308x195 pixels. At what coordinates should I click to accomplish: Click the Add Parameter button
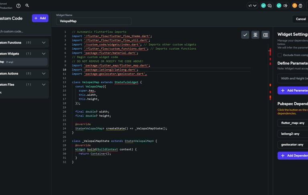click(x=293, y=90)
